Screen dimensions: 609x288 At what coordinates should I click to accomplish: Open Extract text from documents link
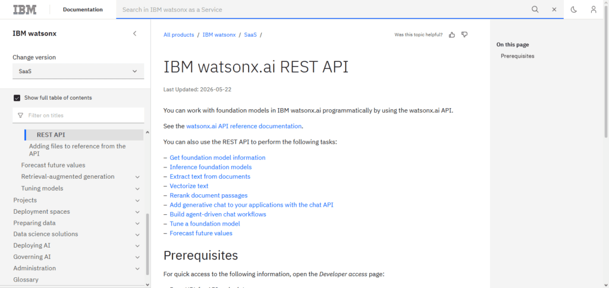(x=210, y=176)
